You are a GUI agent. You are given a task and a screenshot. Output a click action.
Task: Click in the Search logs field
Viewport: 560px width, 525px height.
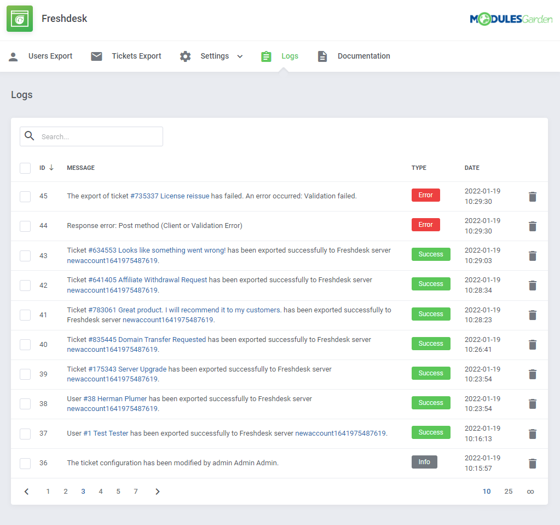point(91,136)
